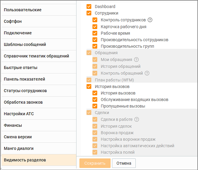This screenshot has width=198, height=170.
Task: Click the Отмена button
Action: click(x=124, y=163)
